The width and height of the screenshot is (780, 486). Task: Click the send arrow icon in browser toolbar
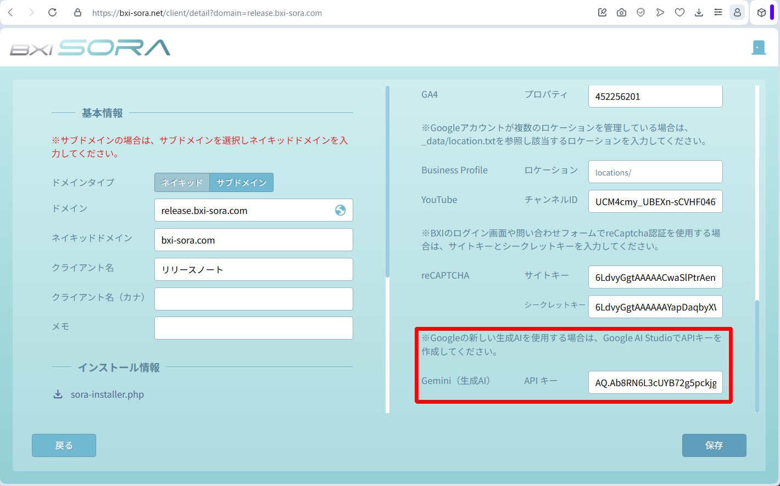[x=660, y=13]
